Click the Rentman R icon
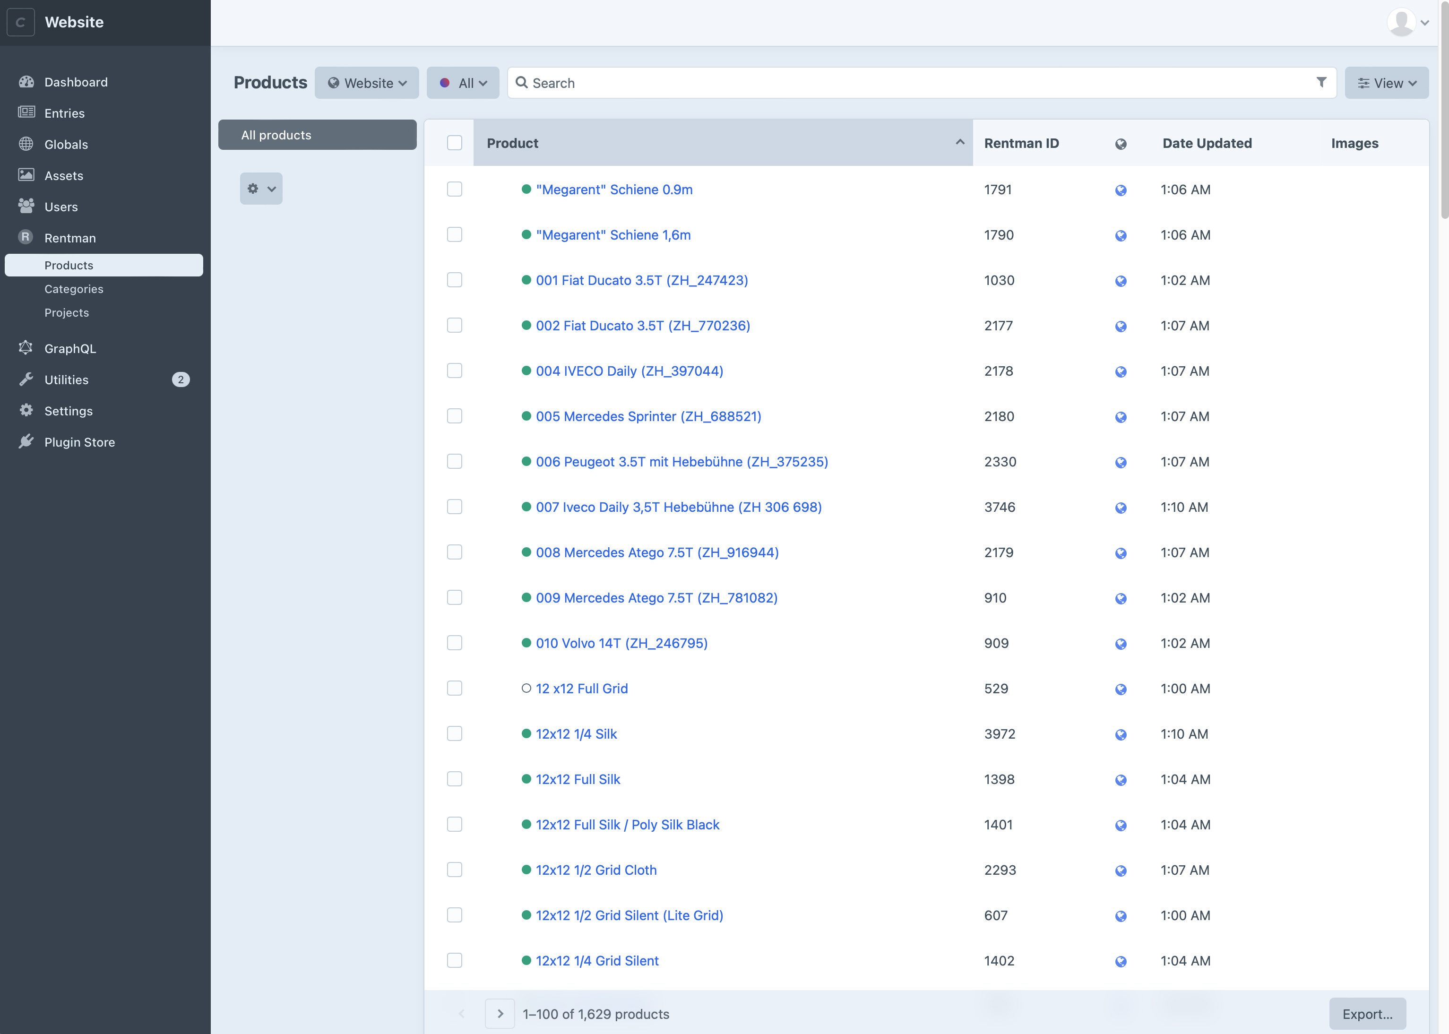This screenshot has width=1449, height=1034. [26, 238]
